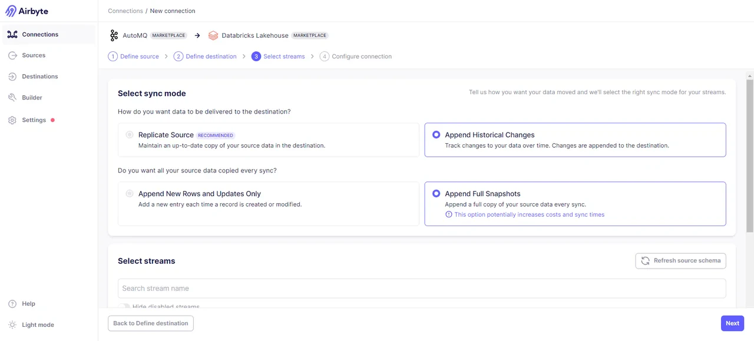Image resolution: width=754 pixels, height=341 pixels.
Task: Open Destinations from the sidebar
Action: click(39, 76)
